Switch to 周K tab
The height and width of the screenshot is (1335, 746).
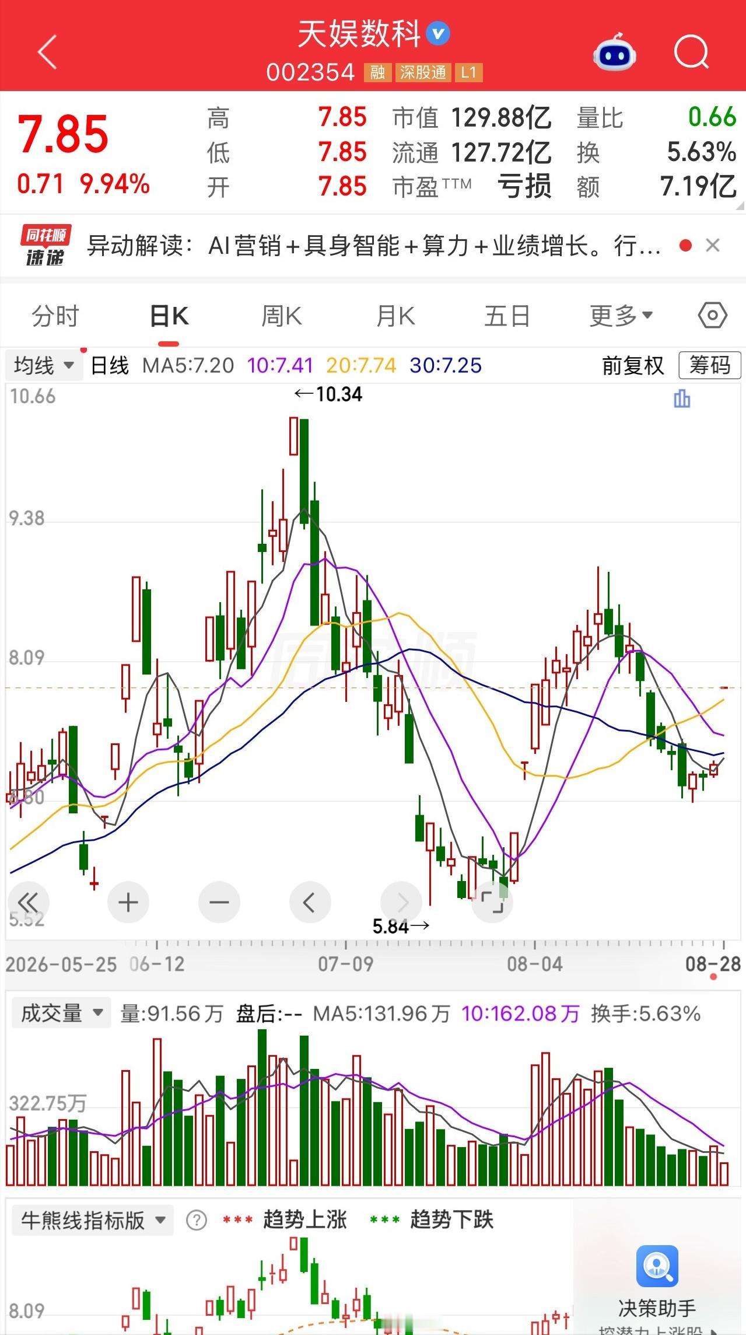pyautogui.click(x=281, y=316)
